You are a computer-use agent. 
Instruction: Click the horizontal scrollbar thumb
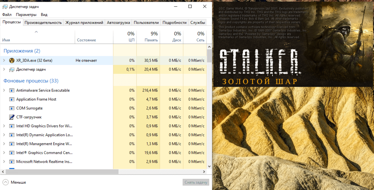pos(62,171)
